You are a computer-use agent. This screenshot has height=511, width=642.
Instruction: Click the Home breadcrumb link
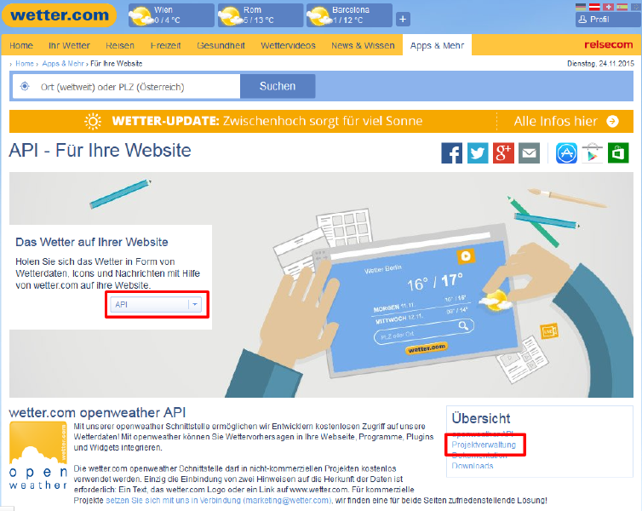pos(25,64)
